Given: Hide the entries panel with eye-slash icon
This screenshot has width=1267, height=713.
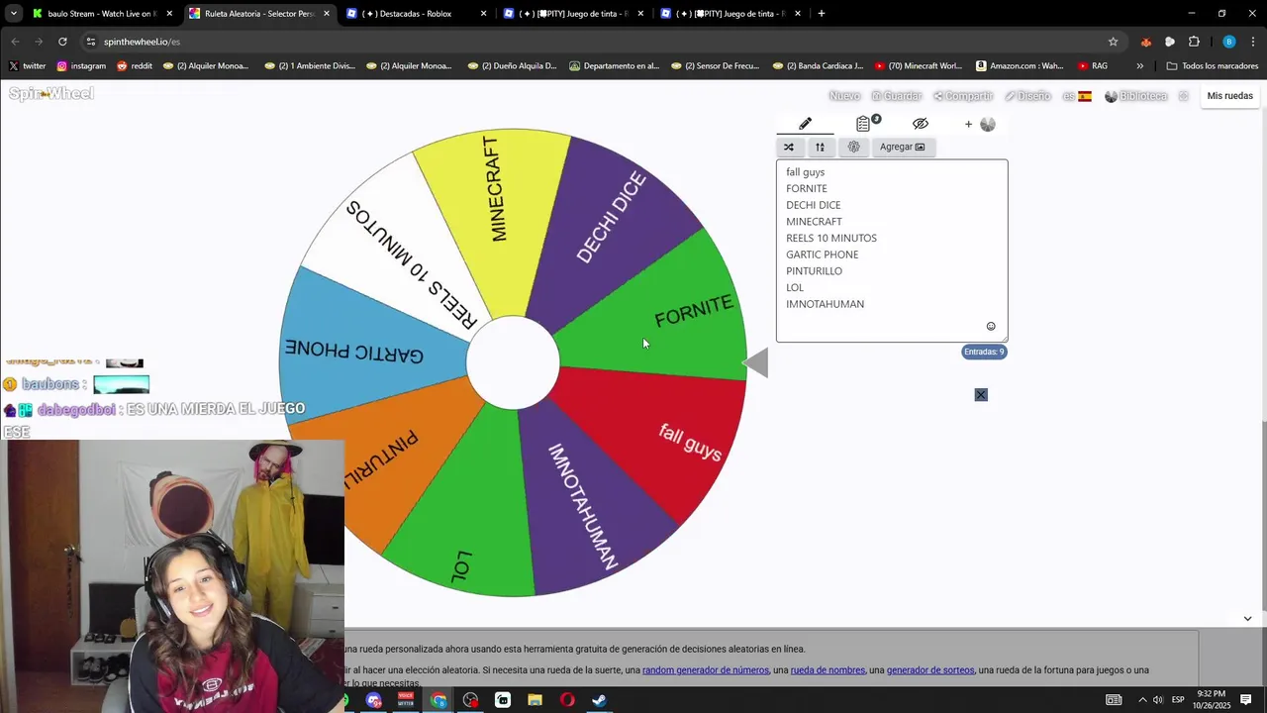Looking at the screenshot, I should coord(921,124).
